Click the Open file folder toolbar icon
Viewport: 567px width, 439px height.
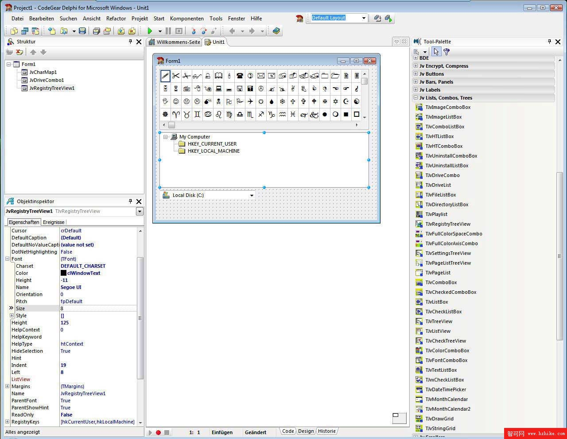coord(64,31)
